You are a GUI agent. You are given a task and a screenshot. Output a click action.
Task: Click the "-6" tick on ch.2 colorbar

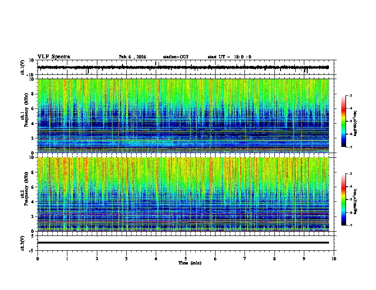pos(350,212)
